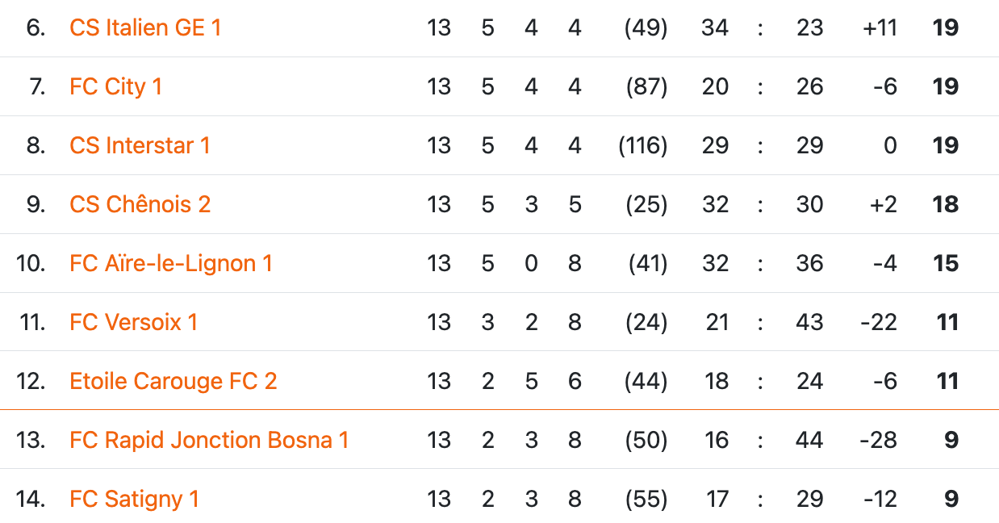Click the rank number 10. in the table
Viewport: 999px width, 523px height.
point(31,263)
